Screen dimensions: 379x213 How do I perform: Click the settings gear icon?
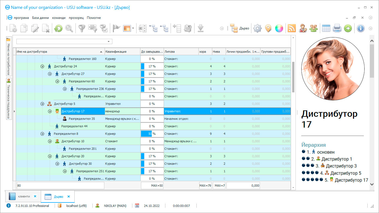point(257,28)
